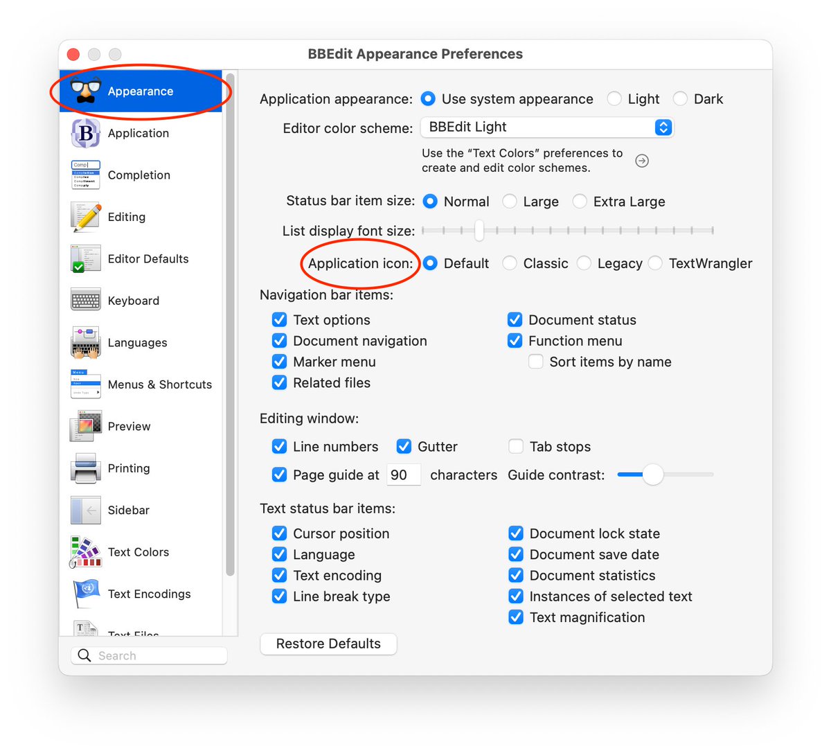831x753 pixels.
Task: Select Classic application icon
Action: tap(510, 263)
